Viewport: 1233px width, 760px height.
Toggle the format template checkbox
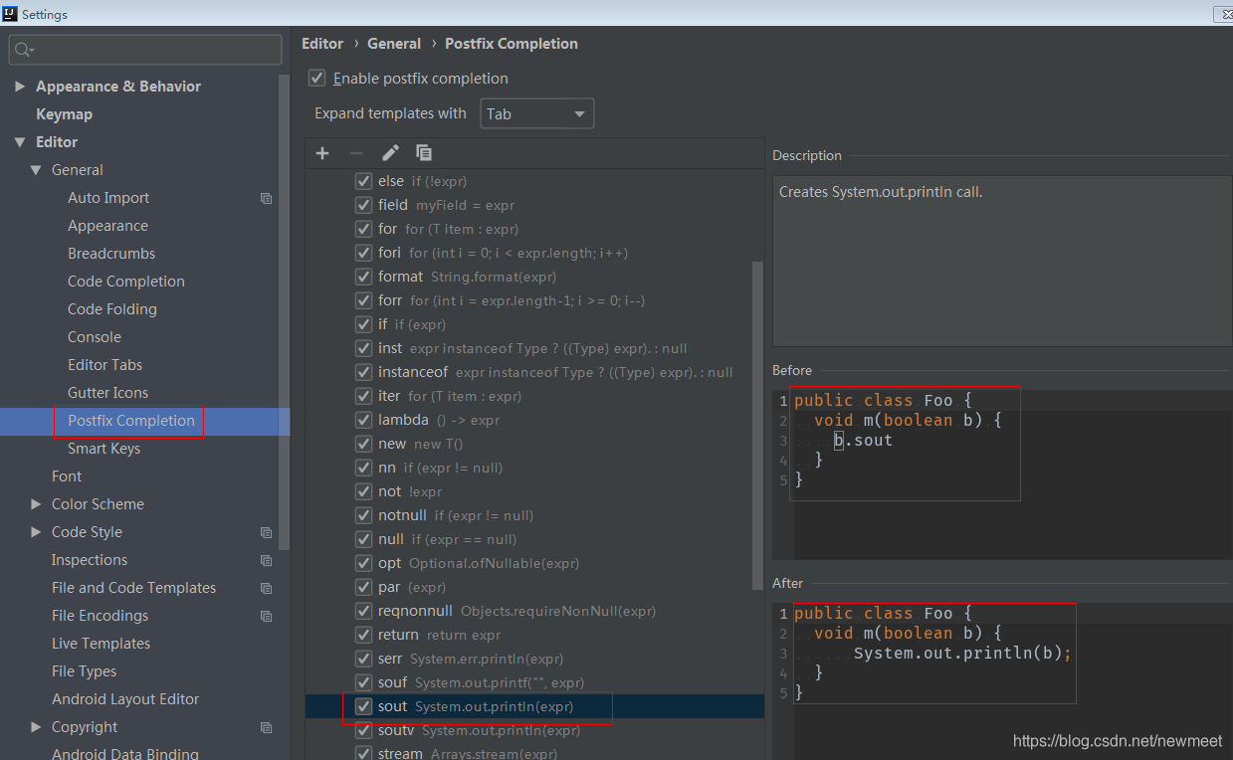(363, 277)
